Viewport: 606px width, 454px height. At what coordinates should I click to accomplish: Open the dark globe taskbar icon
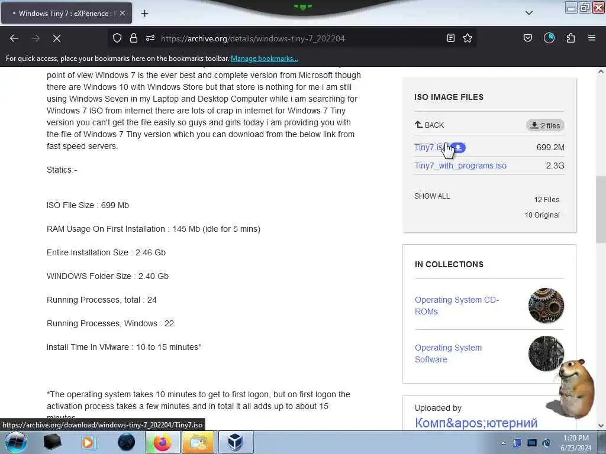[x=127, y=442]
